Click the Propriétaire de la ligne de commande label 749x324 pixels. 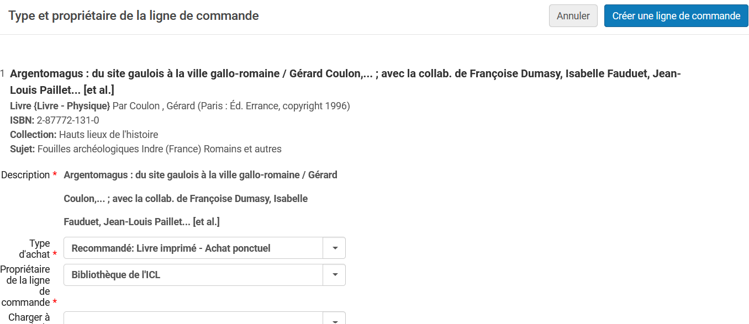coord(25,286)
